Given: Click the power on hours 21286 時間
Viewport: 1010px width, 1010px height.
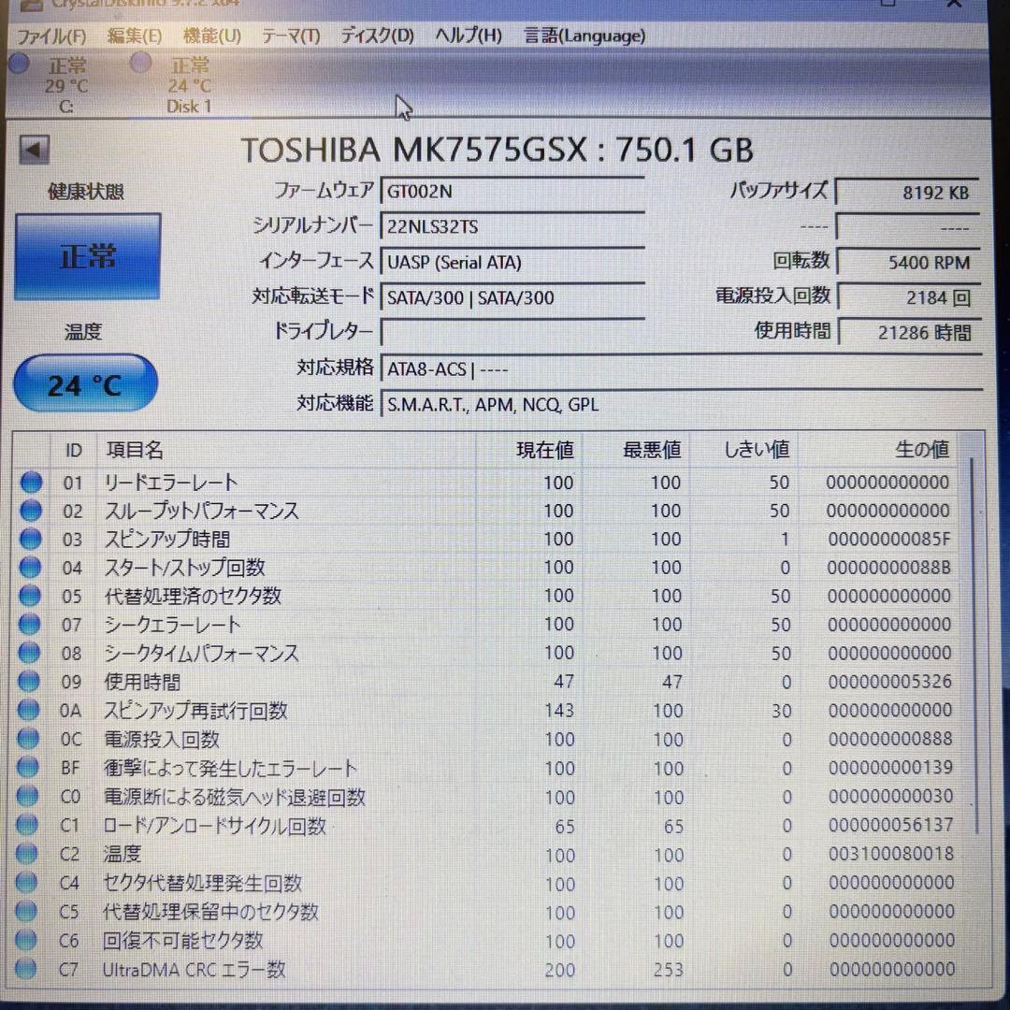Looking at the screenshot, I should tap(908, 332).
